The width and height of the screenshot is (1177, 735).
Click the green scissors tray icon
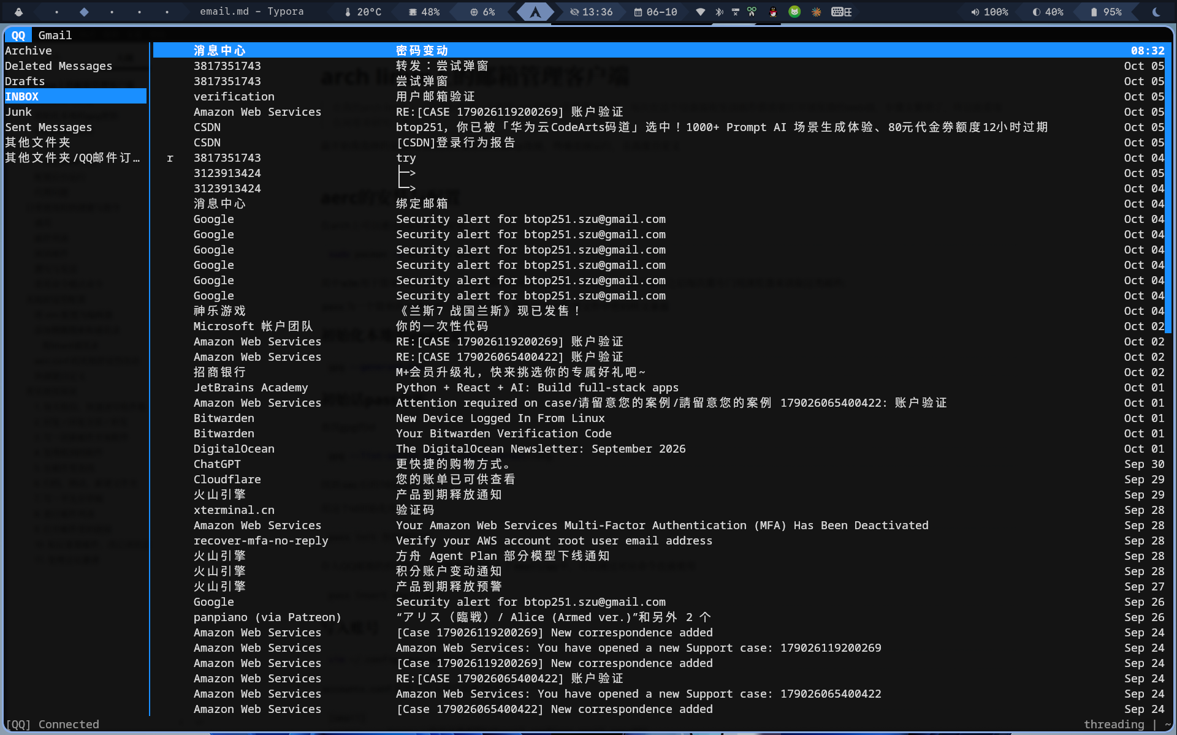tap(752, 12)
